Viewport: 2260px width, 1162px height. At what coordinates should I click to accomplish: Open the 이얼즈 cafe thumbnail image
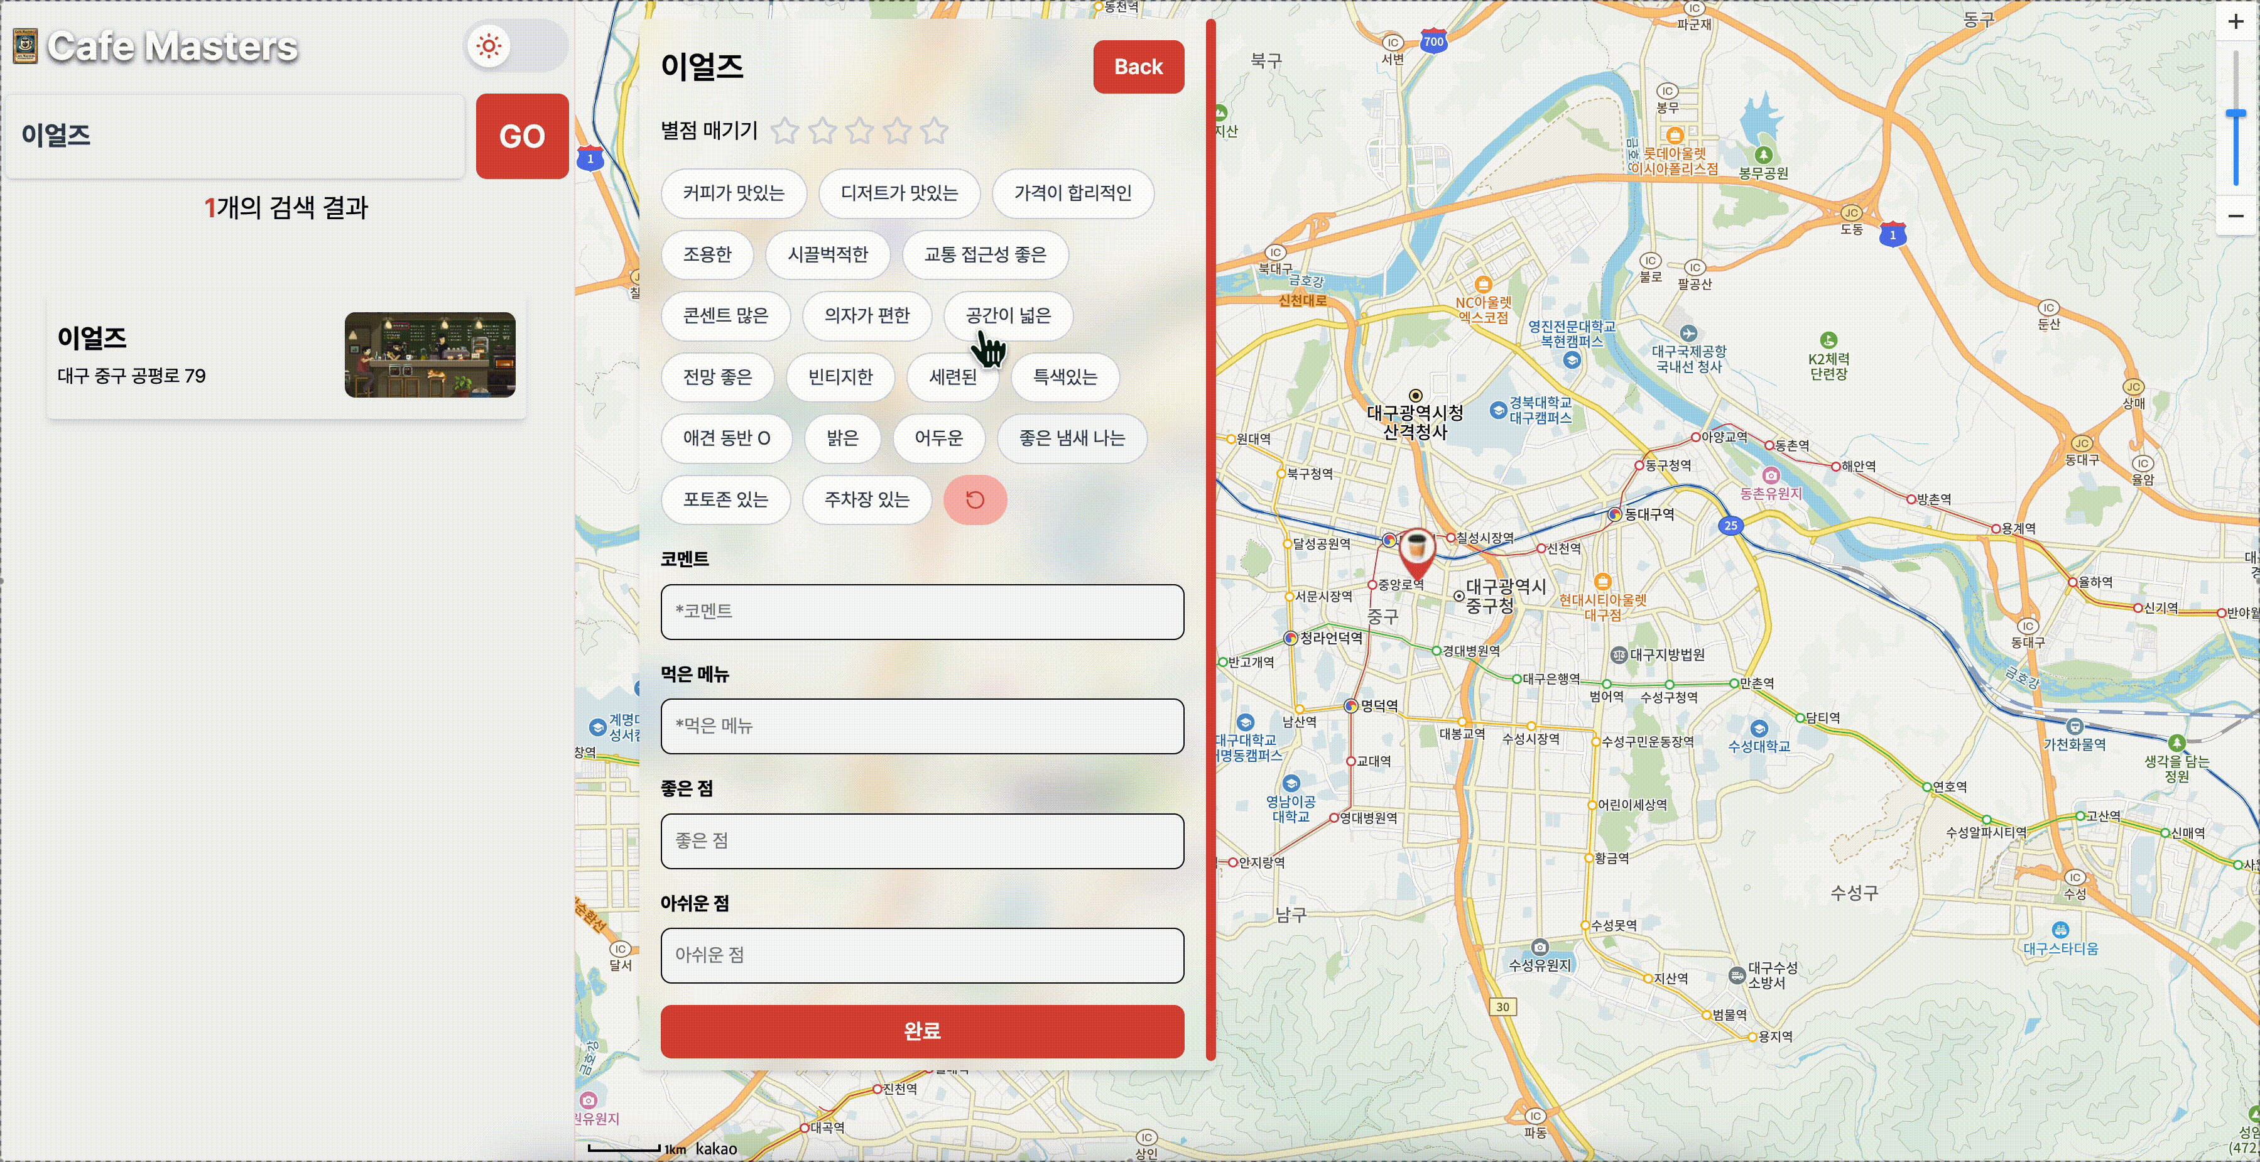point(430,355)
